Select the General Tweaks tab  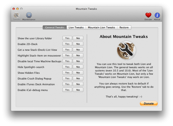55,27
